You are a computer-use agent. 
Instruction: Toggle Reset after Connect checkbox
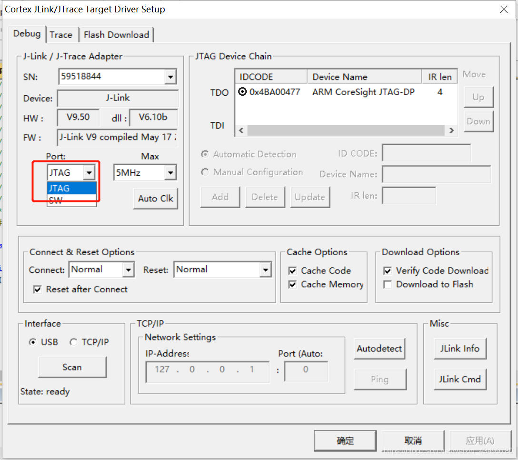click(37, 290)
